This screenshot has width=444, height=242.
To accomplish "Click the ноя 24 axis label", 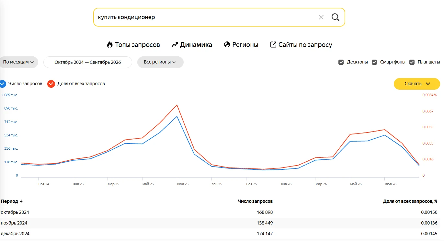I will (44, 184).
